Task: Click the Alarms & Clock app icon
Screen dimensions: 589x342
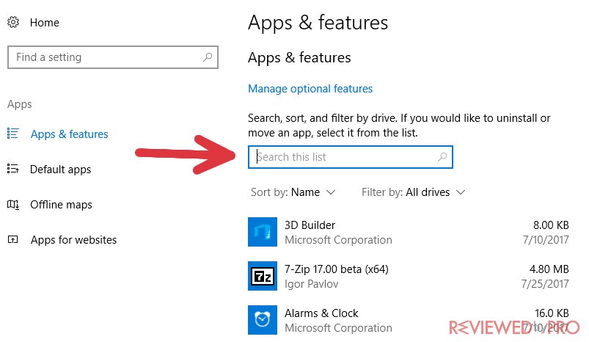Action: click(263, 320)
